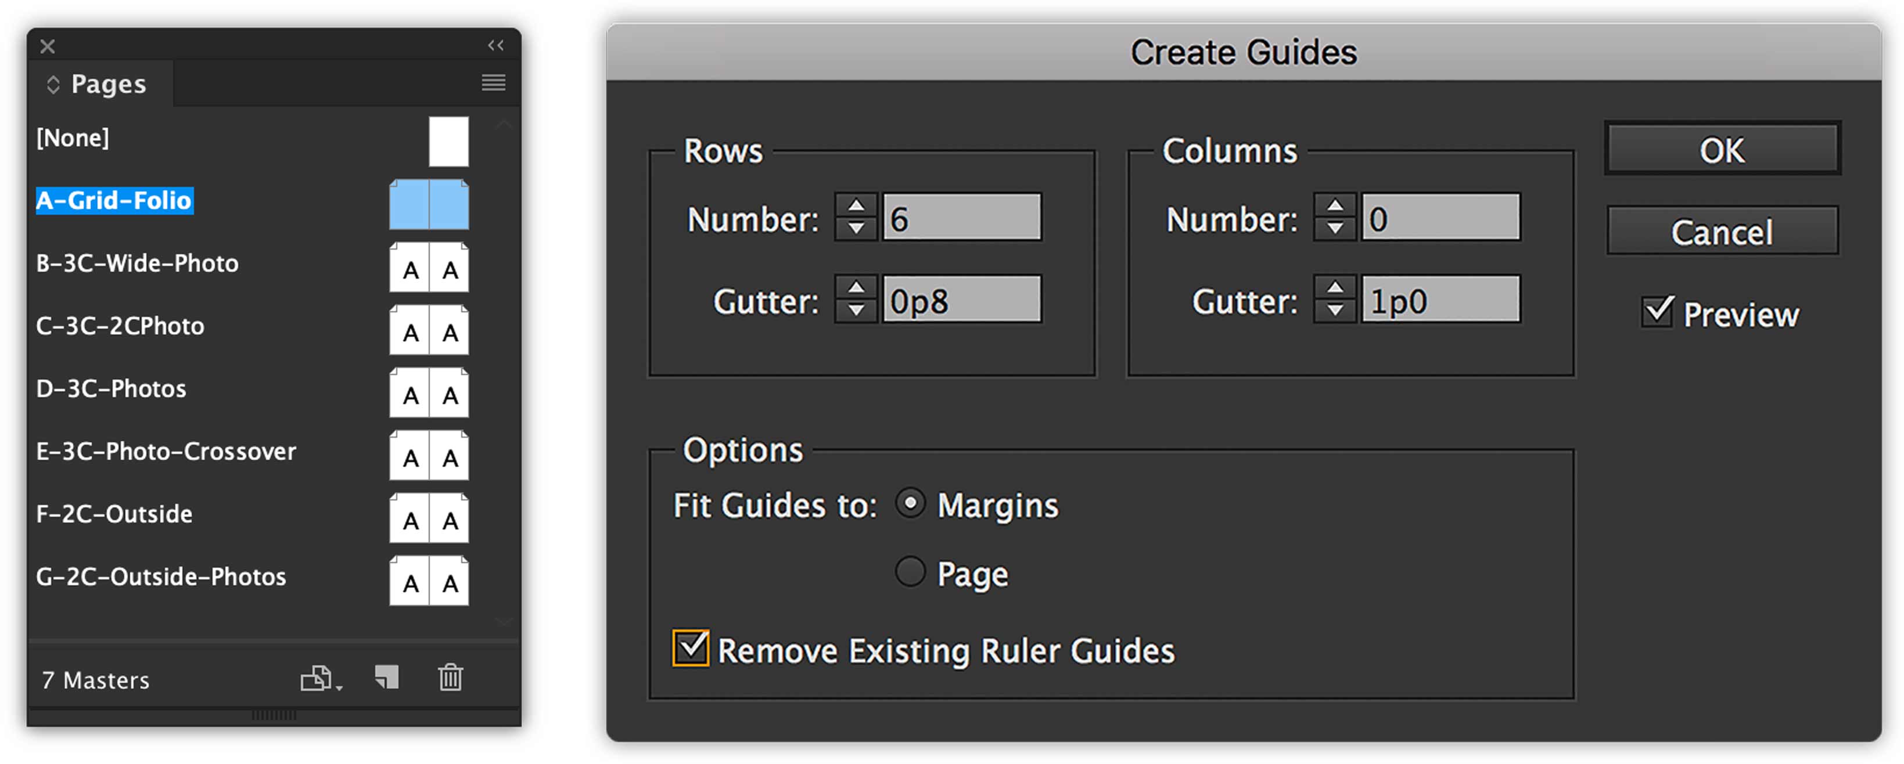This screenshot has height=764, width=1904.
Task: Decrease Columns Gutter with down stepper
Action: [x=1335, y=311]
